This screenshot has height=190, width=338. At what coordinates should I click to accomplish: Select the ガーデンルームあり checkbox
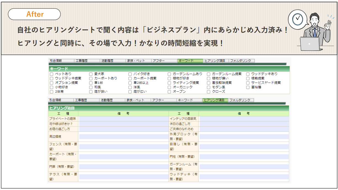tap(169, 74)
